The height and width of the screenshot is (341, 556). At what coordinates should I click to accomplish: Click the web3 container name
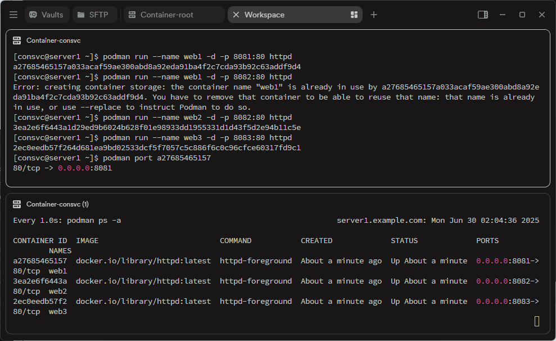pos(58,311)
